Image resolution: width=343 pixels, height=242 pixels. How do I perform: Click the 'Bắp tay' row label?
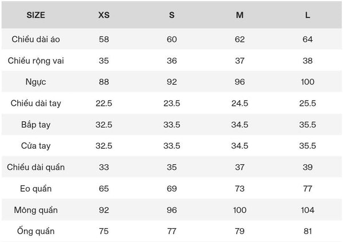35,124
